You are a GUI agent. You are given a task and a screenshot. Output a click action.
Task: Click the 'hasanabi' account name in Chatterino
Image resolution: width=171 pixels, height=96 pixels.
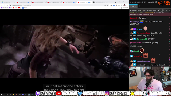coord(150,2)
